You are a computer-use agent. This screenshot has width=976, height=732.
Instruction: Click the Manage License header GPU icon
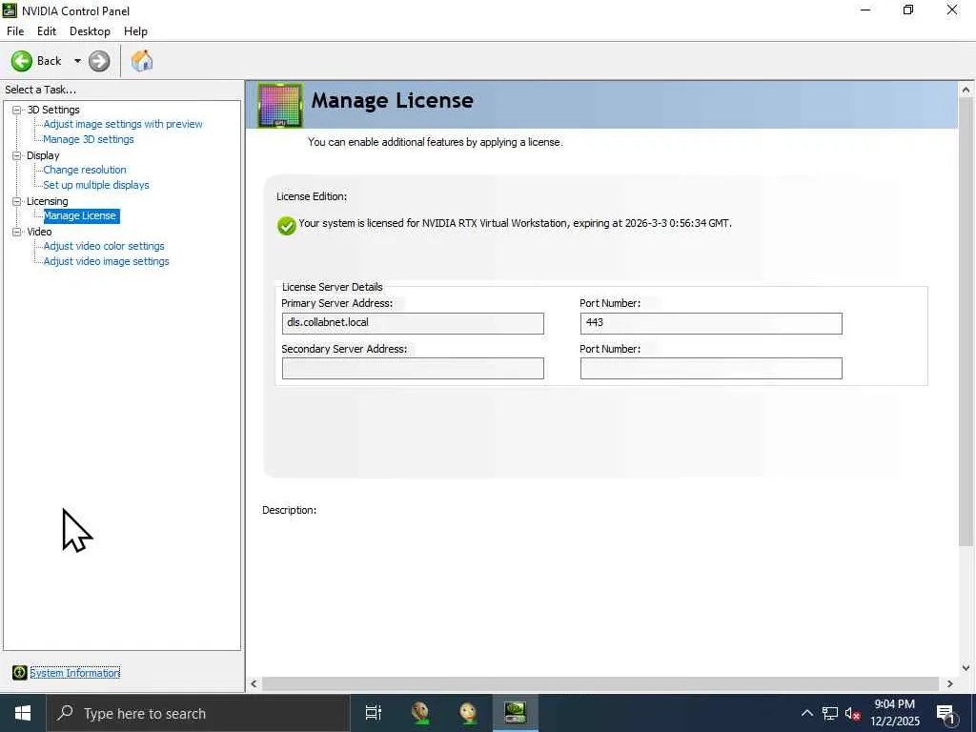(x=280, y=105)
